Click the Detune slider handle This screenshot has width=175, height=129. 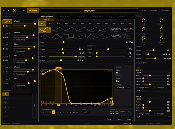coord(61,60)
